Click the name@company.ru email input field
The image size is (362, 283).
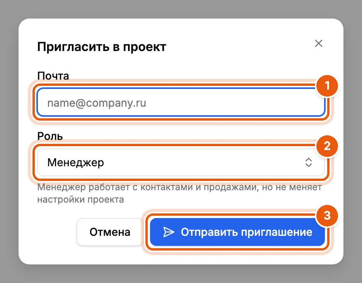tap(181, 102)
